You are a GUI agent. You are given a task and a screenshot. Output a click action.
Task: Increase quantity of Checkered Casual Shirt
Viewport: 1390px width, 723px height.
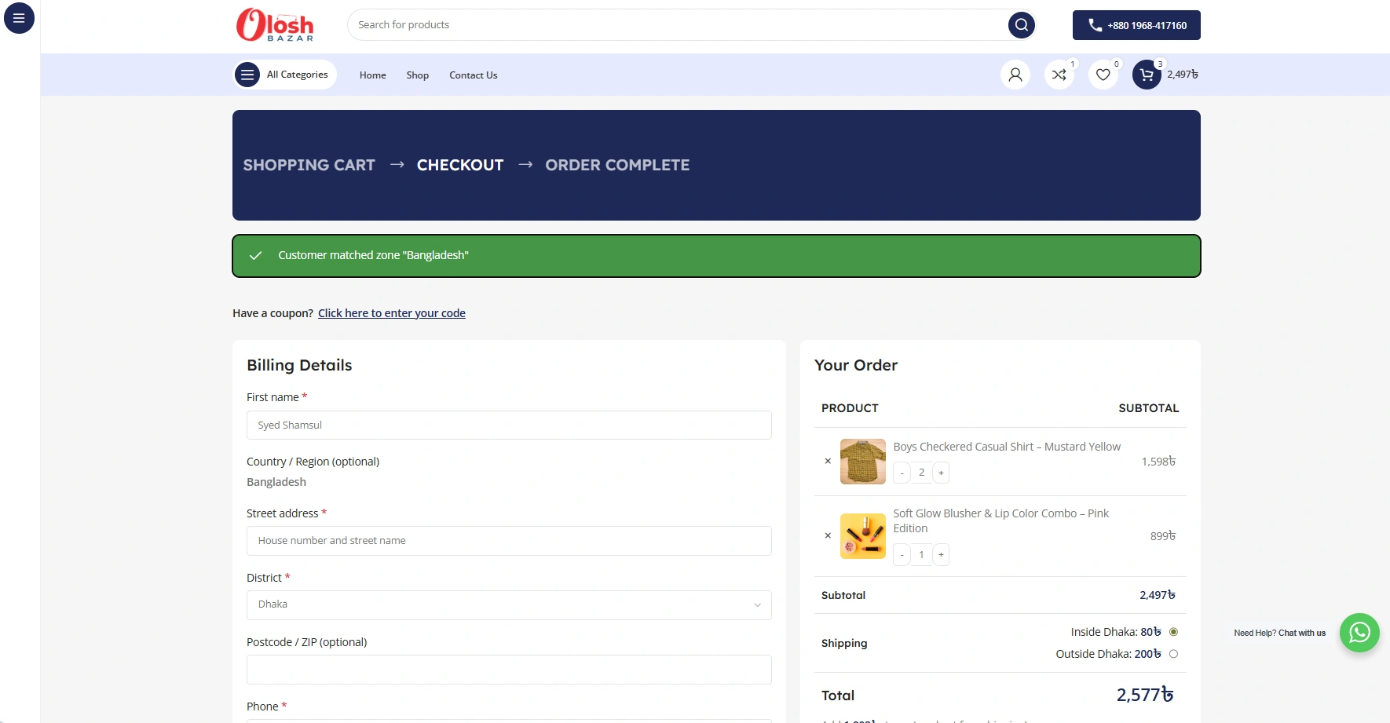tap(941, 473)
